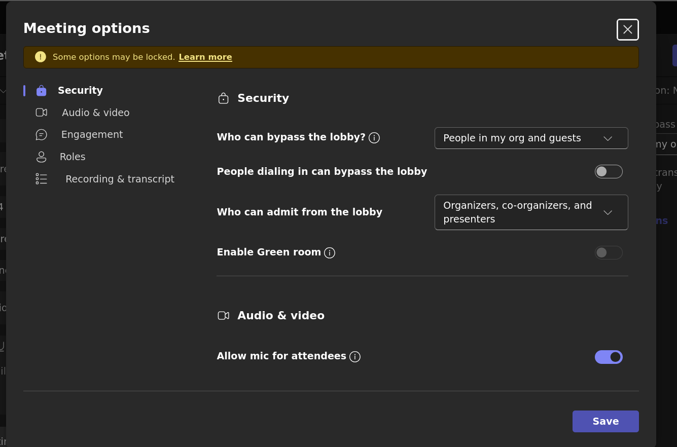Click the warning icon in the yellow banner
The height and width of the screenshot is (447, 677).
coord(41,57)
